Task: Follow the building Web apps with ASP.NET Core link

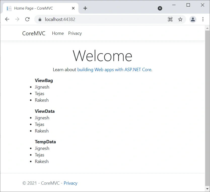Action: pos(114,70)
